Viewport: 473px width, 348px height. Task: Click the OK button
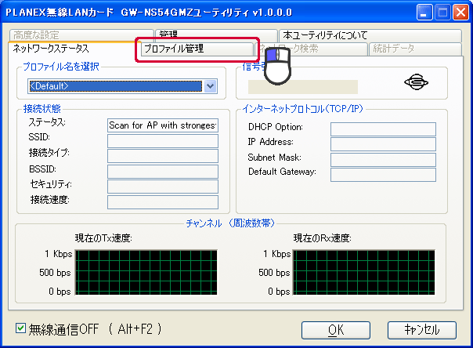coord(336,330)
